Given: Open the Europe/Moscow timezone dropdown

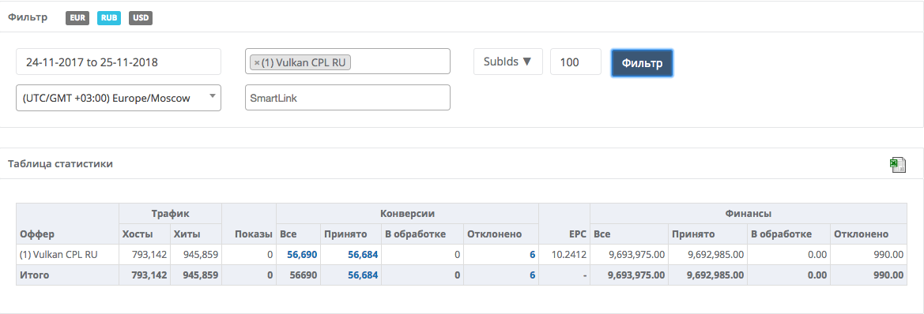Looking at the screenshot, I should pos(119,98).
